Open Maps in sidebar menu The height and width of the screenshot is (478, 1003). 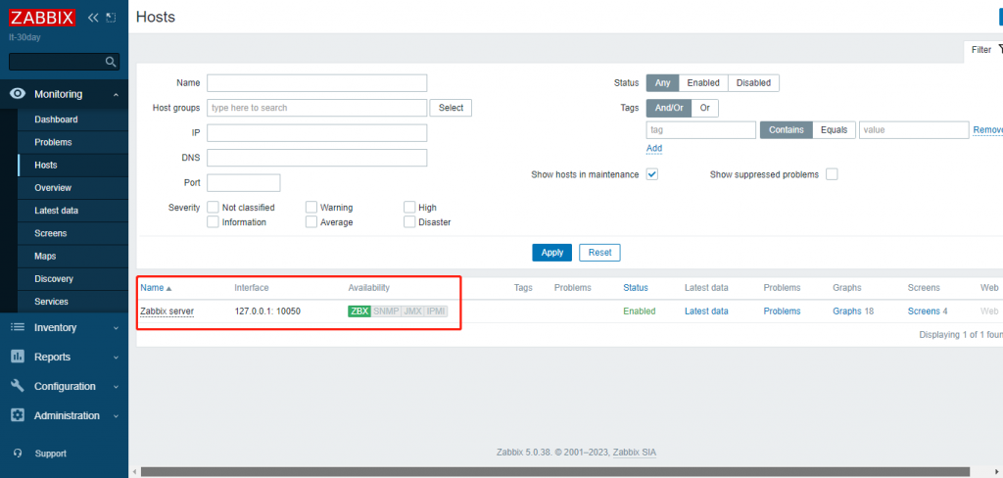[72, 256]
